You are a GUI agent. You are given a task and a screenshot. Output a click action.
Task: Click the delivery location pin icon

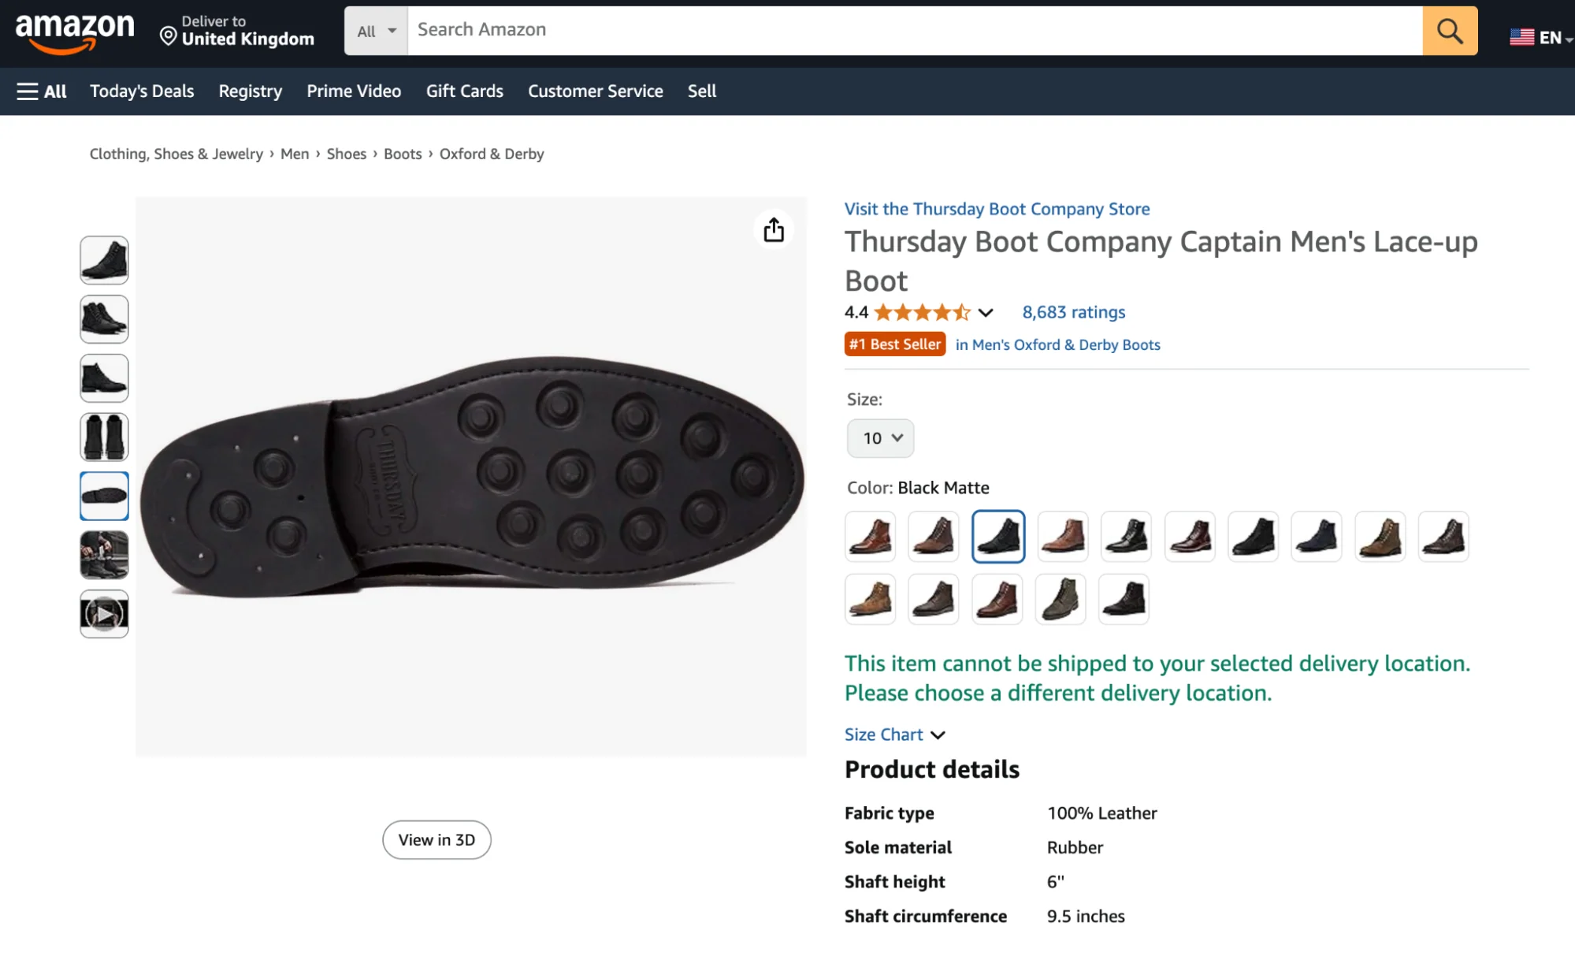click(x=167, y=35)
